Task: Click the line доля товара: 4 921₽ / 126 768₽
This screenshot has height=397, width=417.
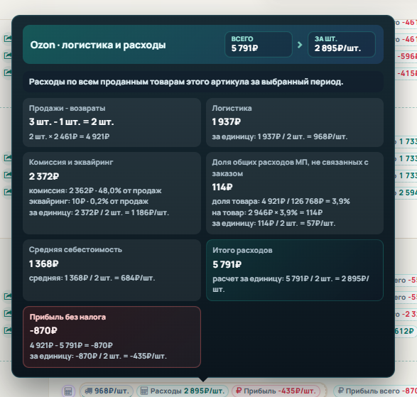Action: (281, 201)
